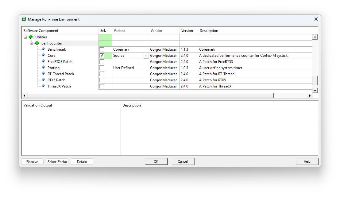Open the Select Packs dialog
340x198 pixels.
(57, 161)
